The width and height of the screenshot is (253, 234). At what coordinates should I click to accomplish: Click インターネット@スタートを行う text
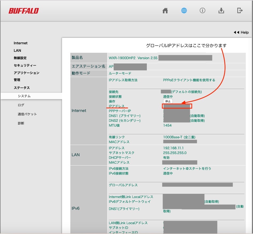tap(187, 168)
